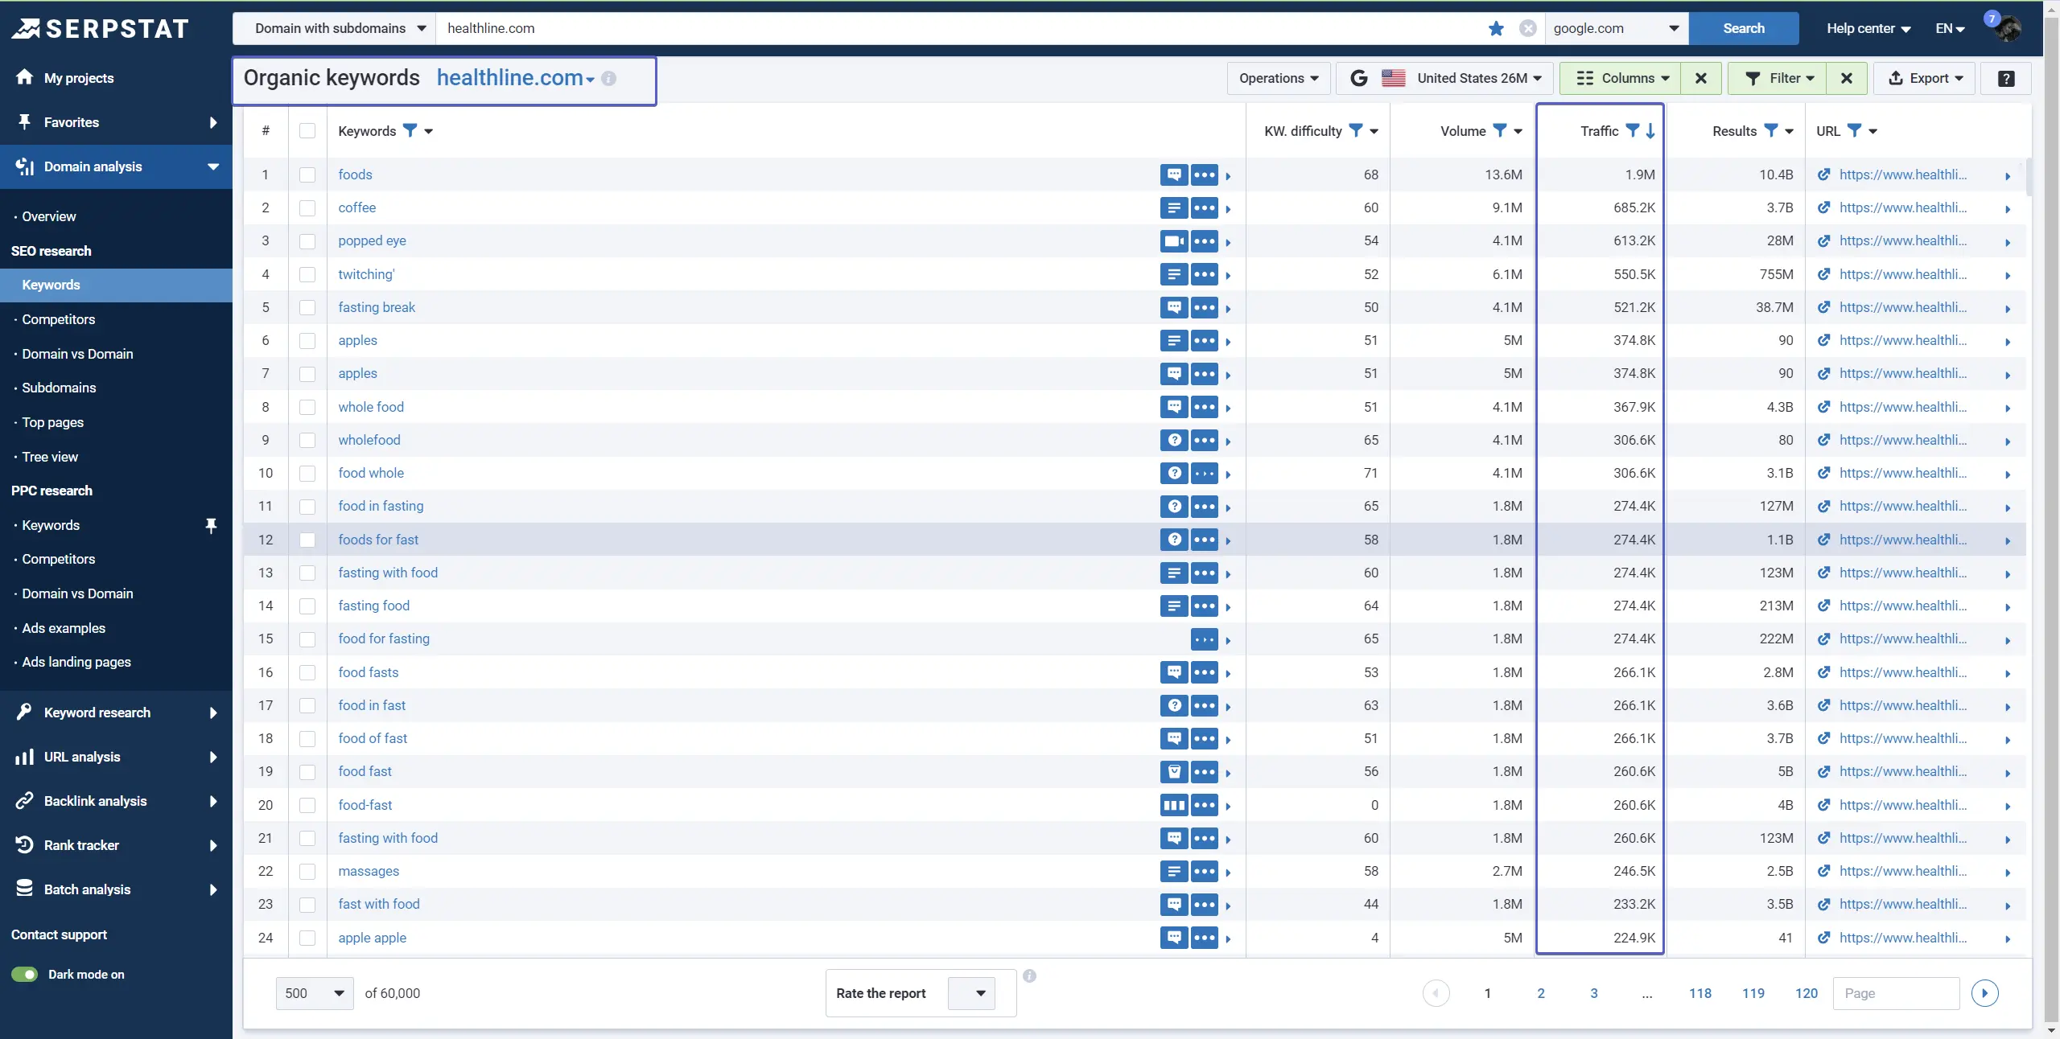This screenshot has width=2060, height=1039.
Task: Select the Backlink analysis tool
Action: coord(93,801)
